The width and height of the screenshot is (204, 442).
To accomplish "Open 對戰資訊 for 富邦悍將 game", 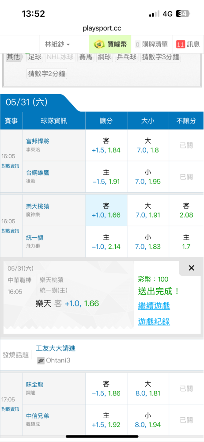I will click(x=10, y=166).
